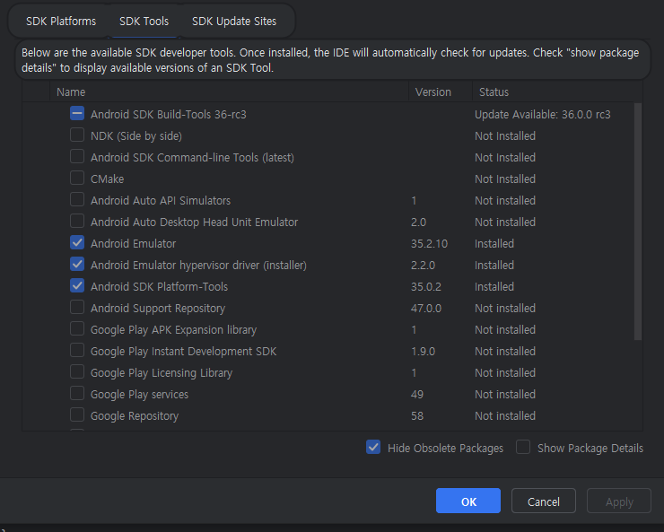This screenshot has width=664, height=532.
Task: Check Android Support Repository
Action: click(x=77, y=307)
